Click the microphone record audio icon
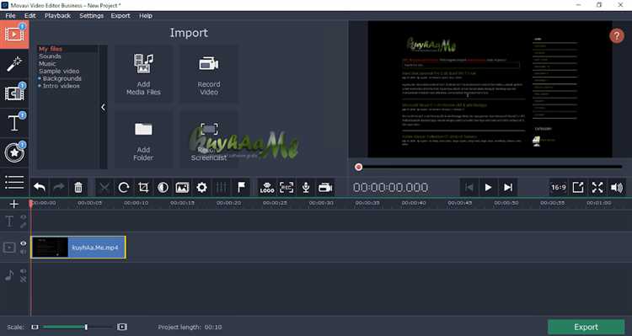This screenshot has width=632, height=336. click(306, 187)
